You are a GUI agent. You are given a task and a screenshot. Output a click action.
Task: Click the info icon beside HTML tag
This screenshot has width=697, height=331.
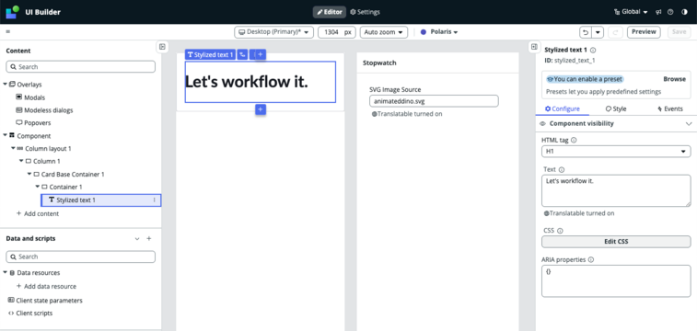pyautogui.click(x=574, y=140)
